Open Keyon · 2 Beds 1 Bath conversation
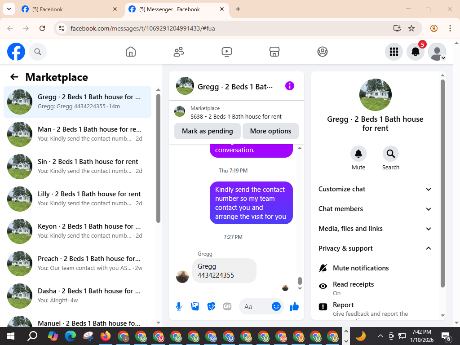This screenshot has height=345, width=460. (77, 231)
